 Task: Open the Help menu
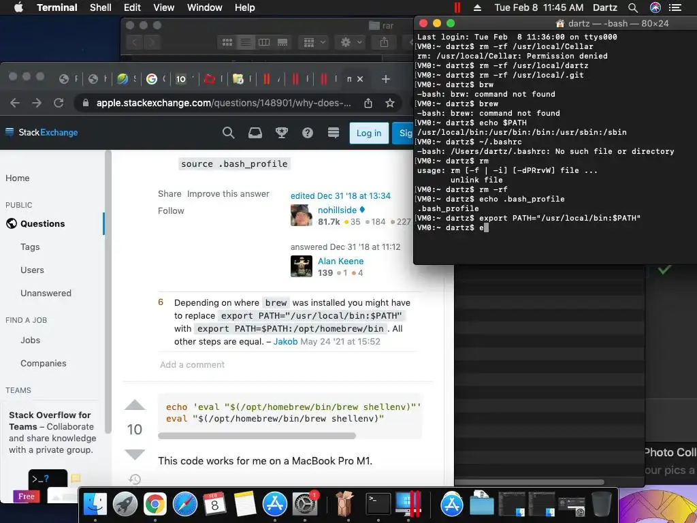pyautogui.click(x=244, y=7)
